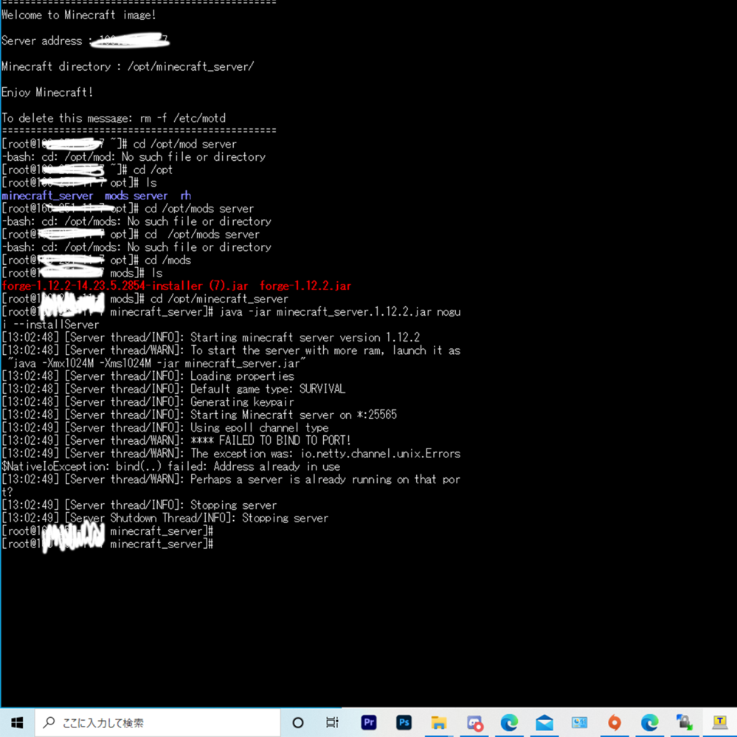Open the control panel style icon after Mail
This screenshot has height=737, width=737.
[580, 722]
